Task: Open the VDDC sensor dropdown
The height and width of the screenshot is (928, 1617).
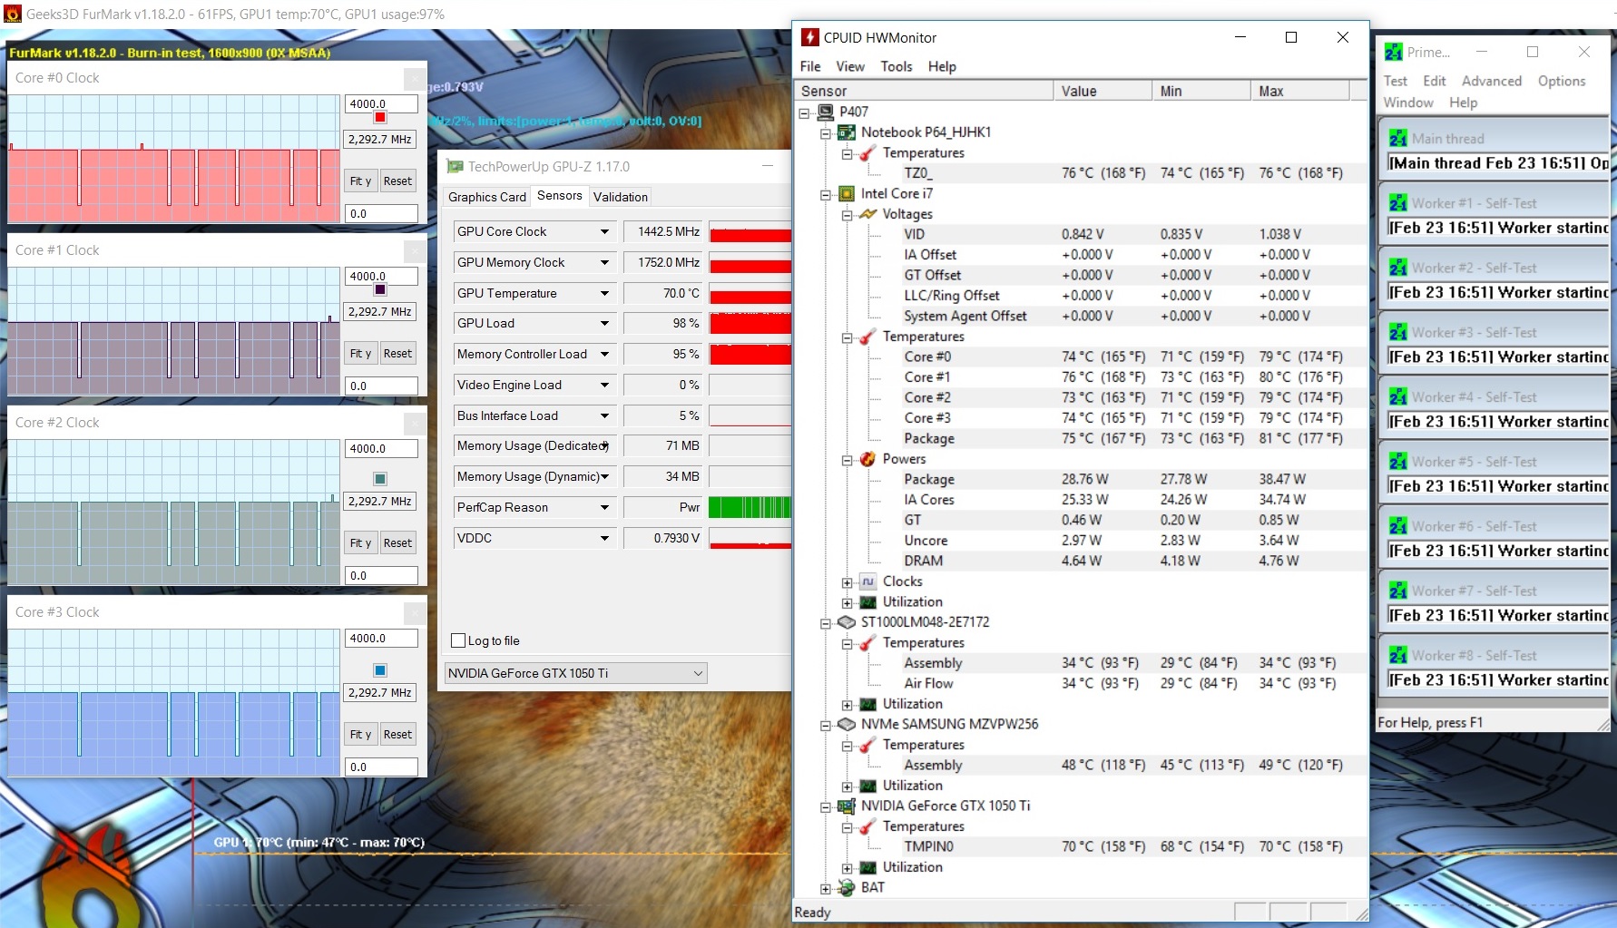Action: 605,538
